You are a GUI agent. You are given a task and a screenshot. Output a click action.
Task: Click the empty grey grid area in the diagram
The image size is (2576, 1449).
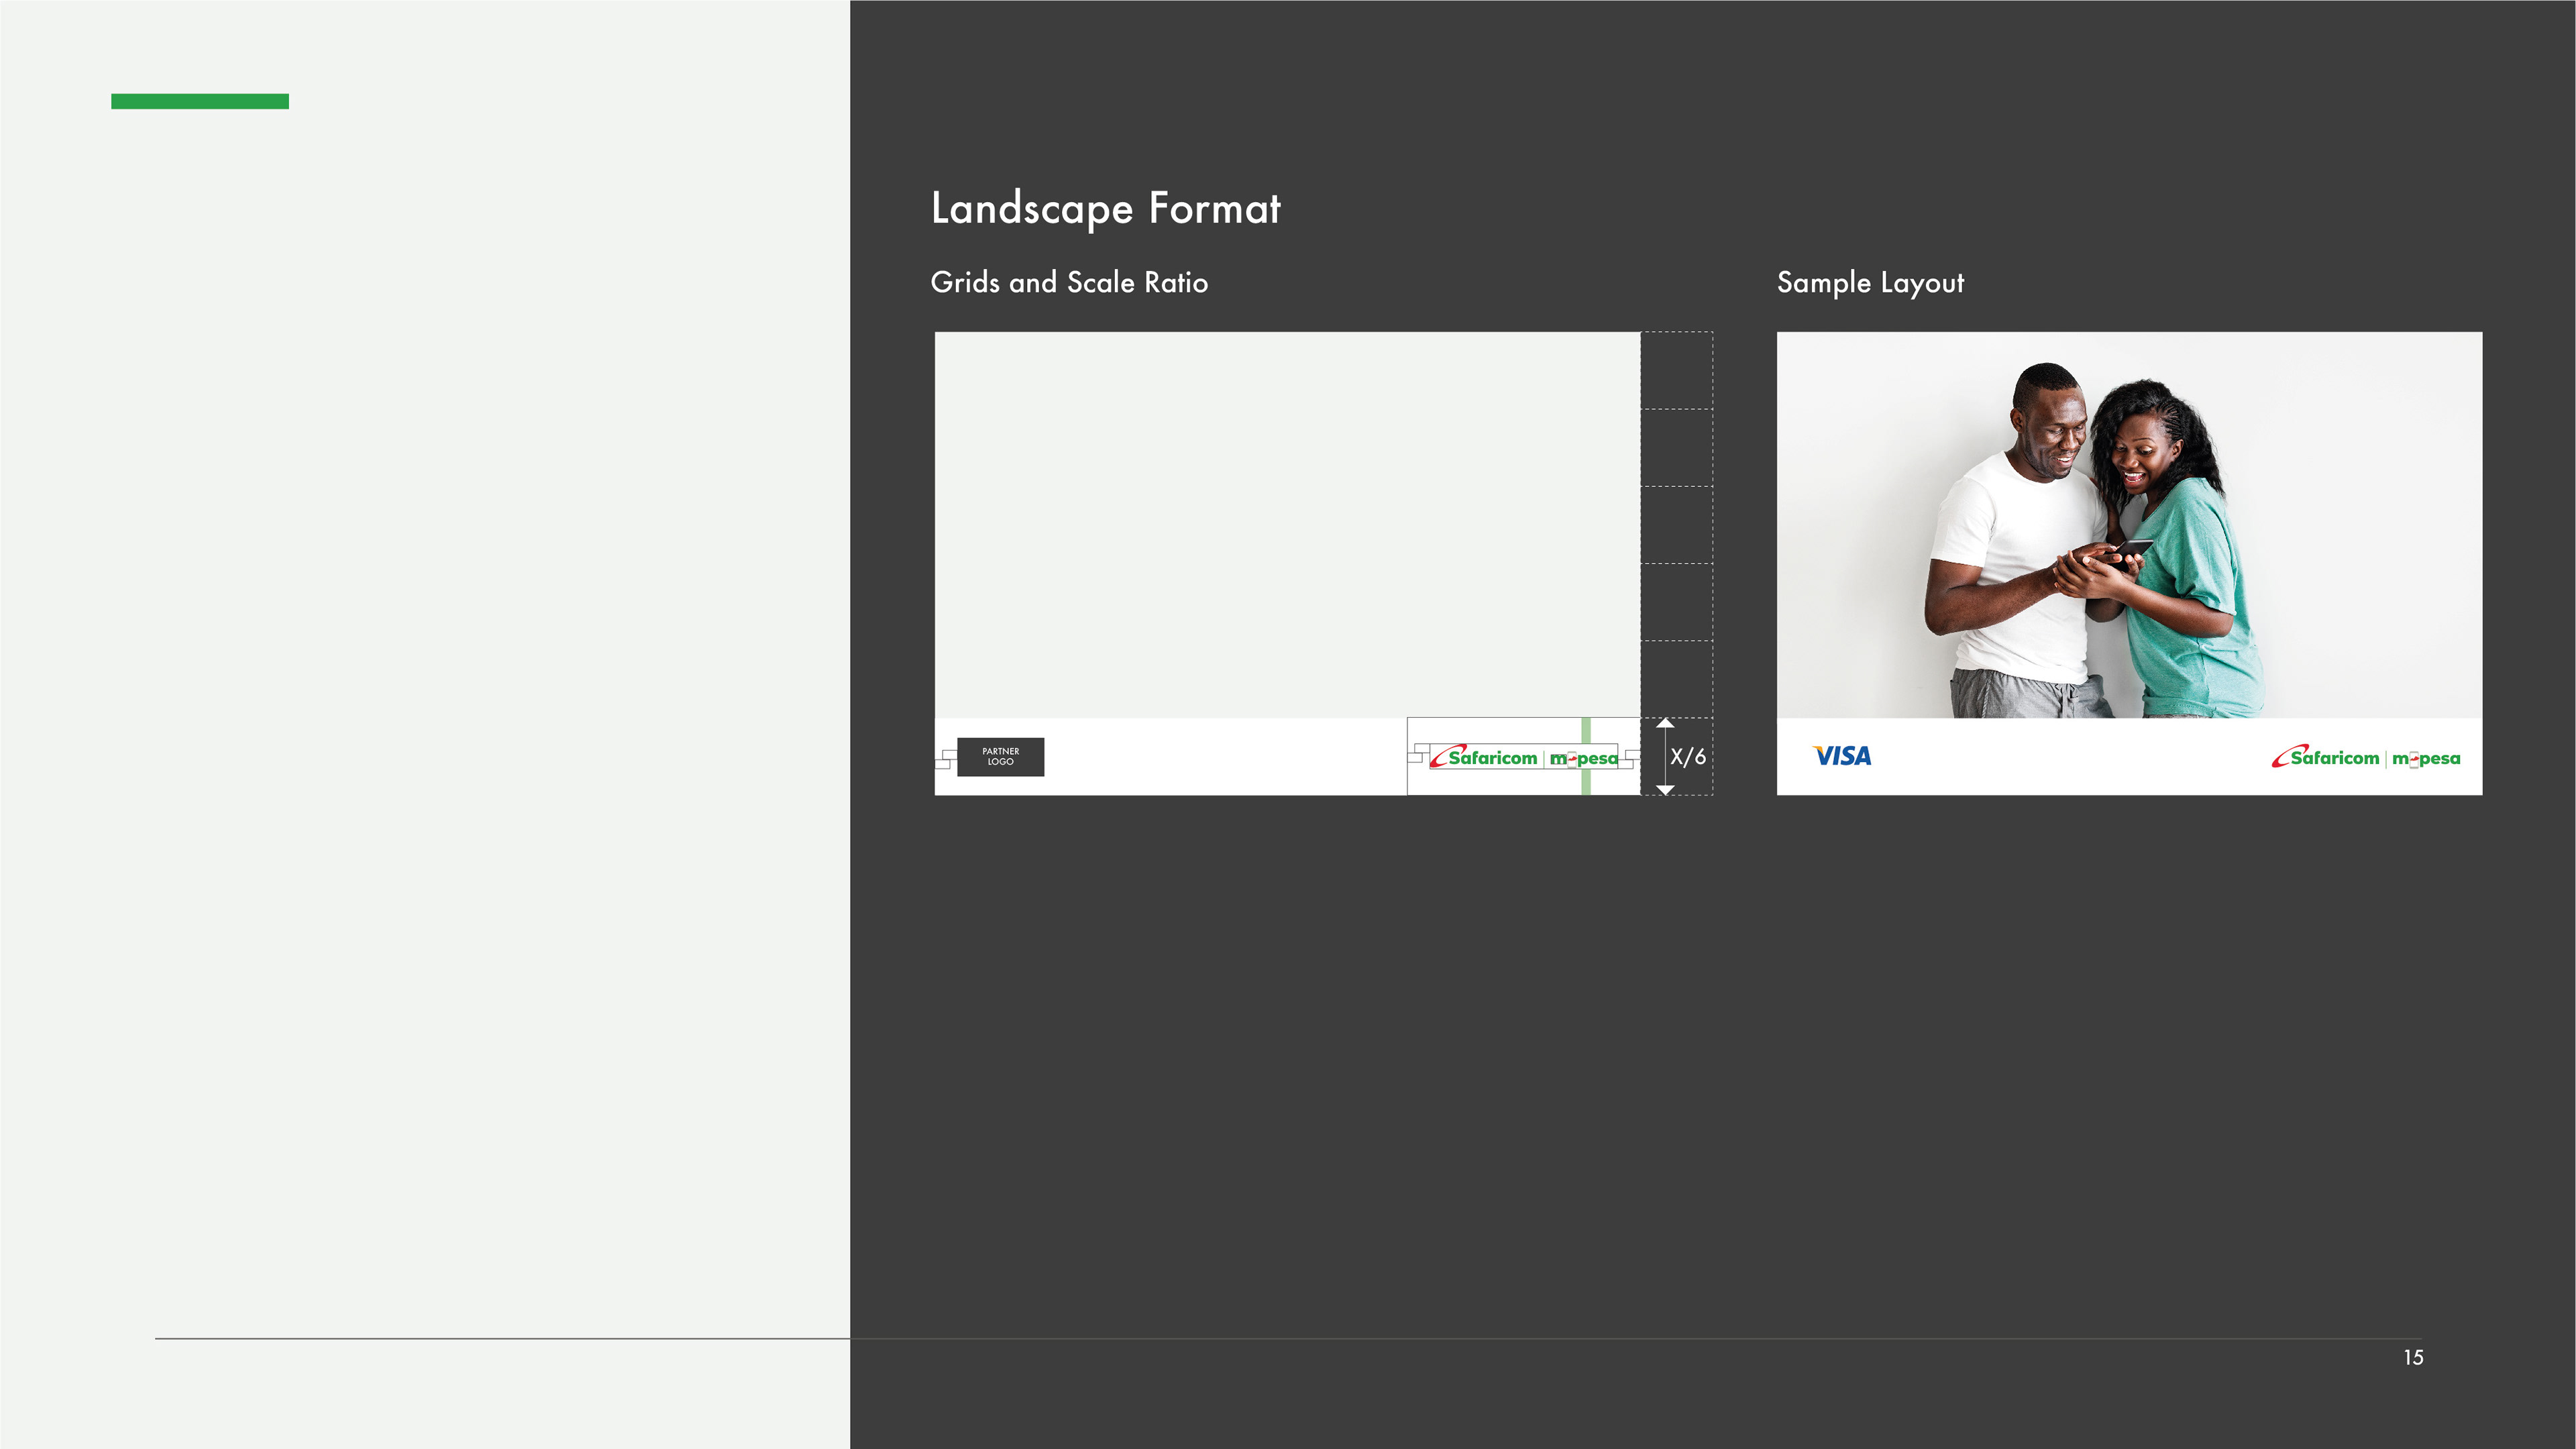click(x=1287, y=525)
